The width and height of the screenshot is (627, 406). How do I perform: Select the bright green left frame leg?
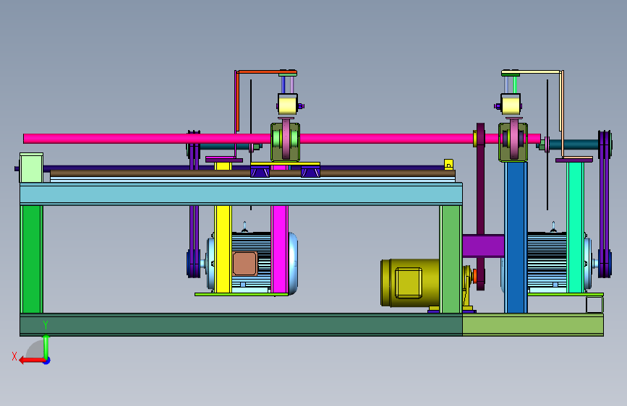coord(32,259)
